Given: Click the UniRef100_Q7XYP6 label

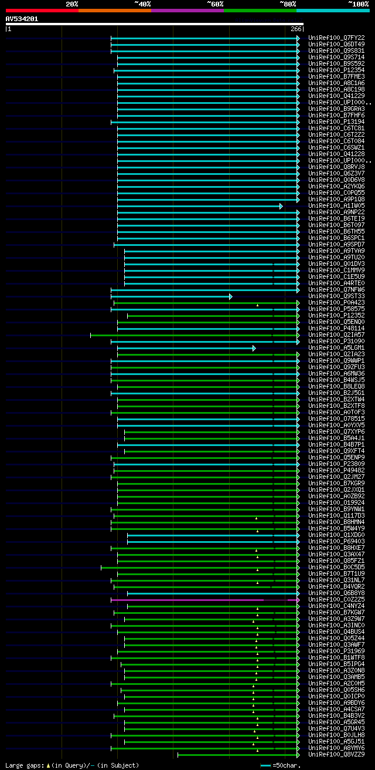Looking at the screenshot, I should pos(337,431).
